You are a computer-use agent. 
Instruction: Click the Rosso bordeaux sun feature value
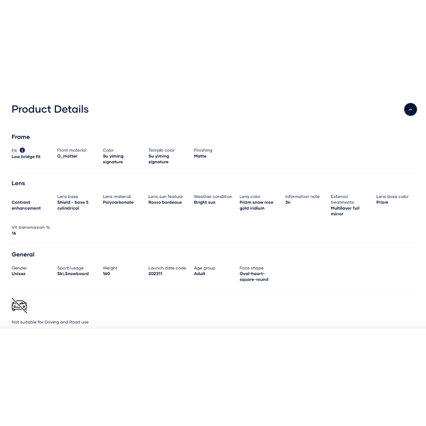165,202
